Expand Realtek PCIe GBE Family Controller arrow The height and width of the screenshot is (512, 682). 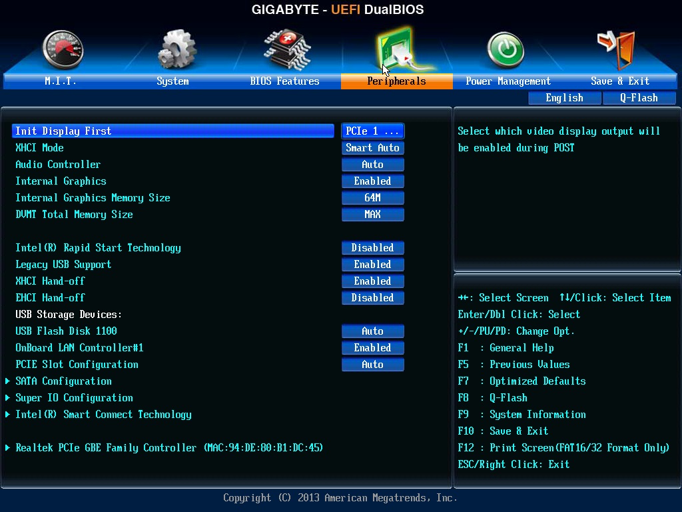(x=8, y=447)
